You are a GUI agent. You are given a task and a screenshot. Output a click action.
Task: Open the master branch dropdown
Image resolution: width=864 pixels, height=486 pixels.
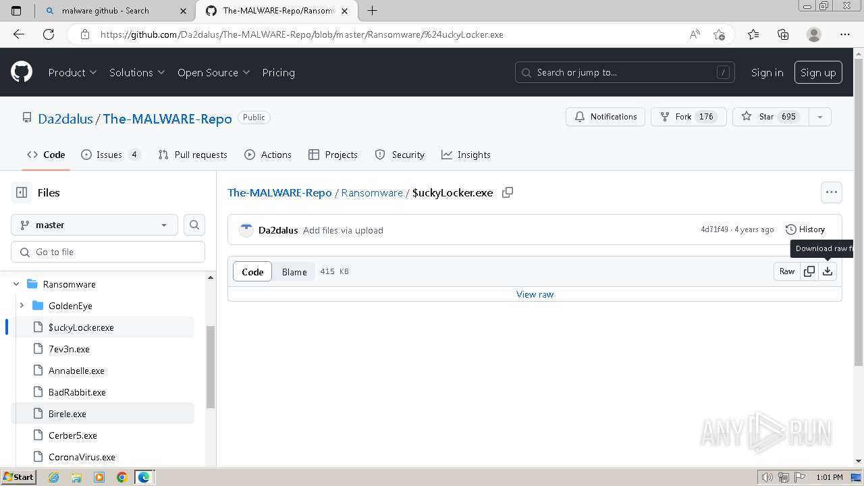tap(94, 225)
